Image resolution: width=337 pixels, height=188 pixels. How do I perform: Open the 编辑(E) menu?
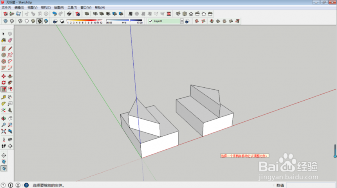click(19, 7)
